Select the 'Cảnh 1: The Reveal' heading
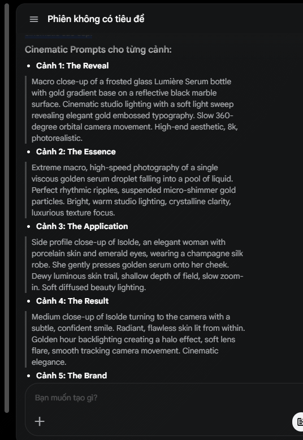The height and width of the screenshot is (440, 303). tap(72, 66)
